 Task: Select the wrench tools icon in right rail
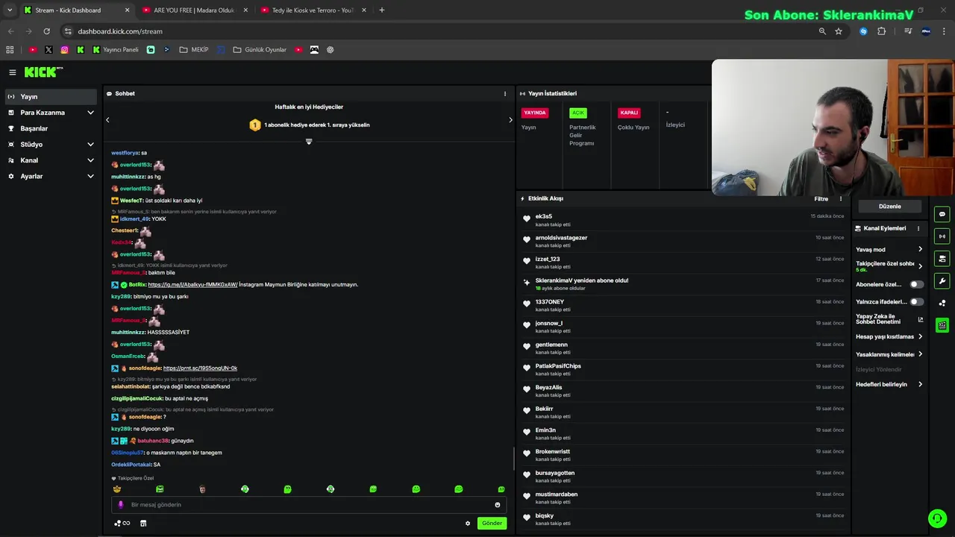point(942,281)
